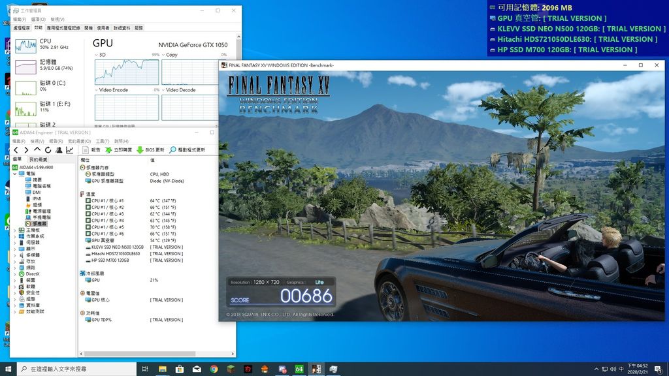Image resolution: width=669 pixels, height=376 pixels.
Task: Click the 驅動程式更新 driver update button
Action: point(188,150)
